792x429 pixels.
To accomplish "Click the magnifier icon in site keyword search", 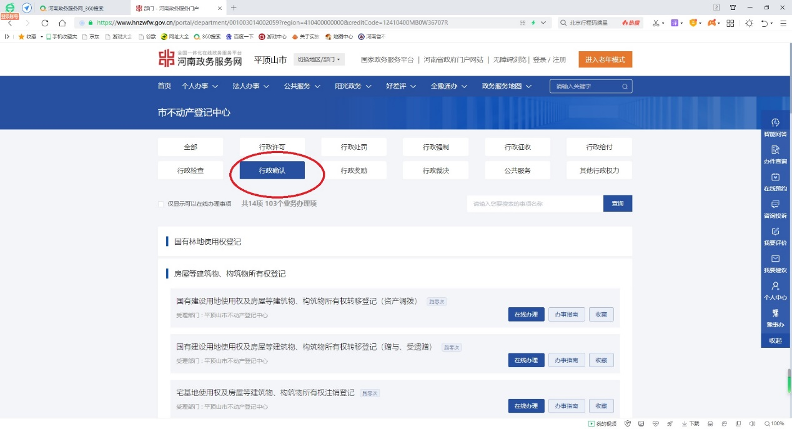I will tap(625, 86).
